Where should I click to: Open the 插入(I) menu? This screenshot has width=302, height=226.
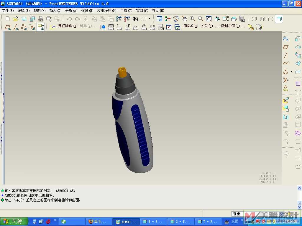(55, 11)
